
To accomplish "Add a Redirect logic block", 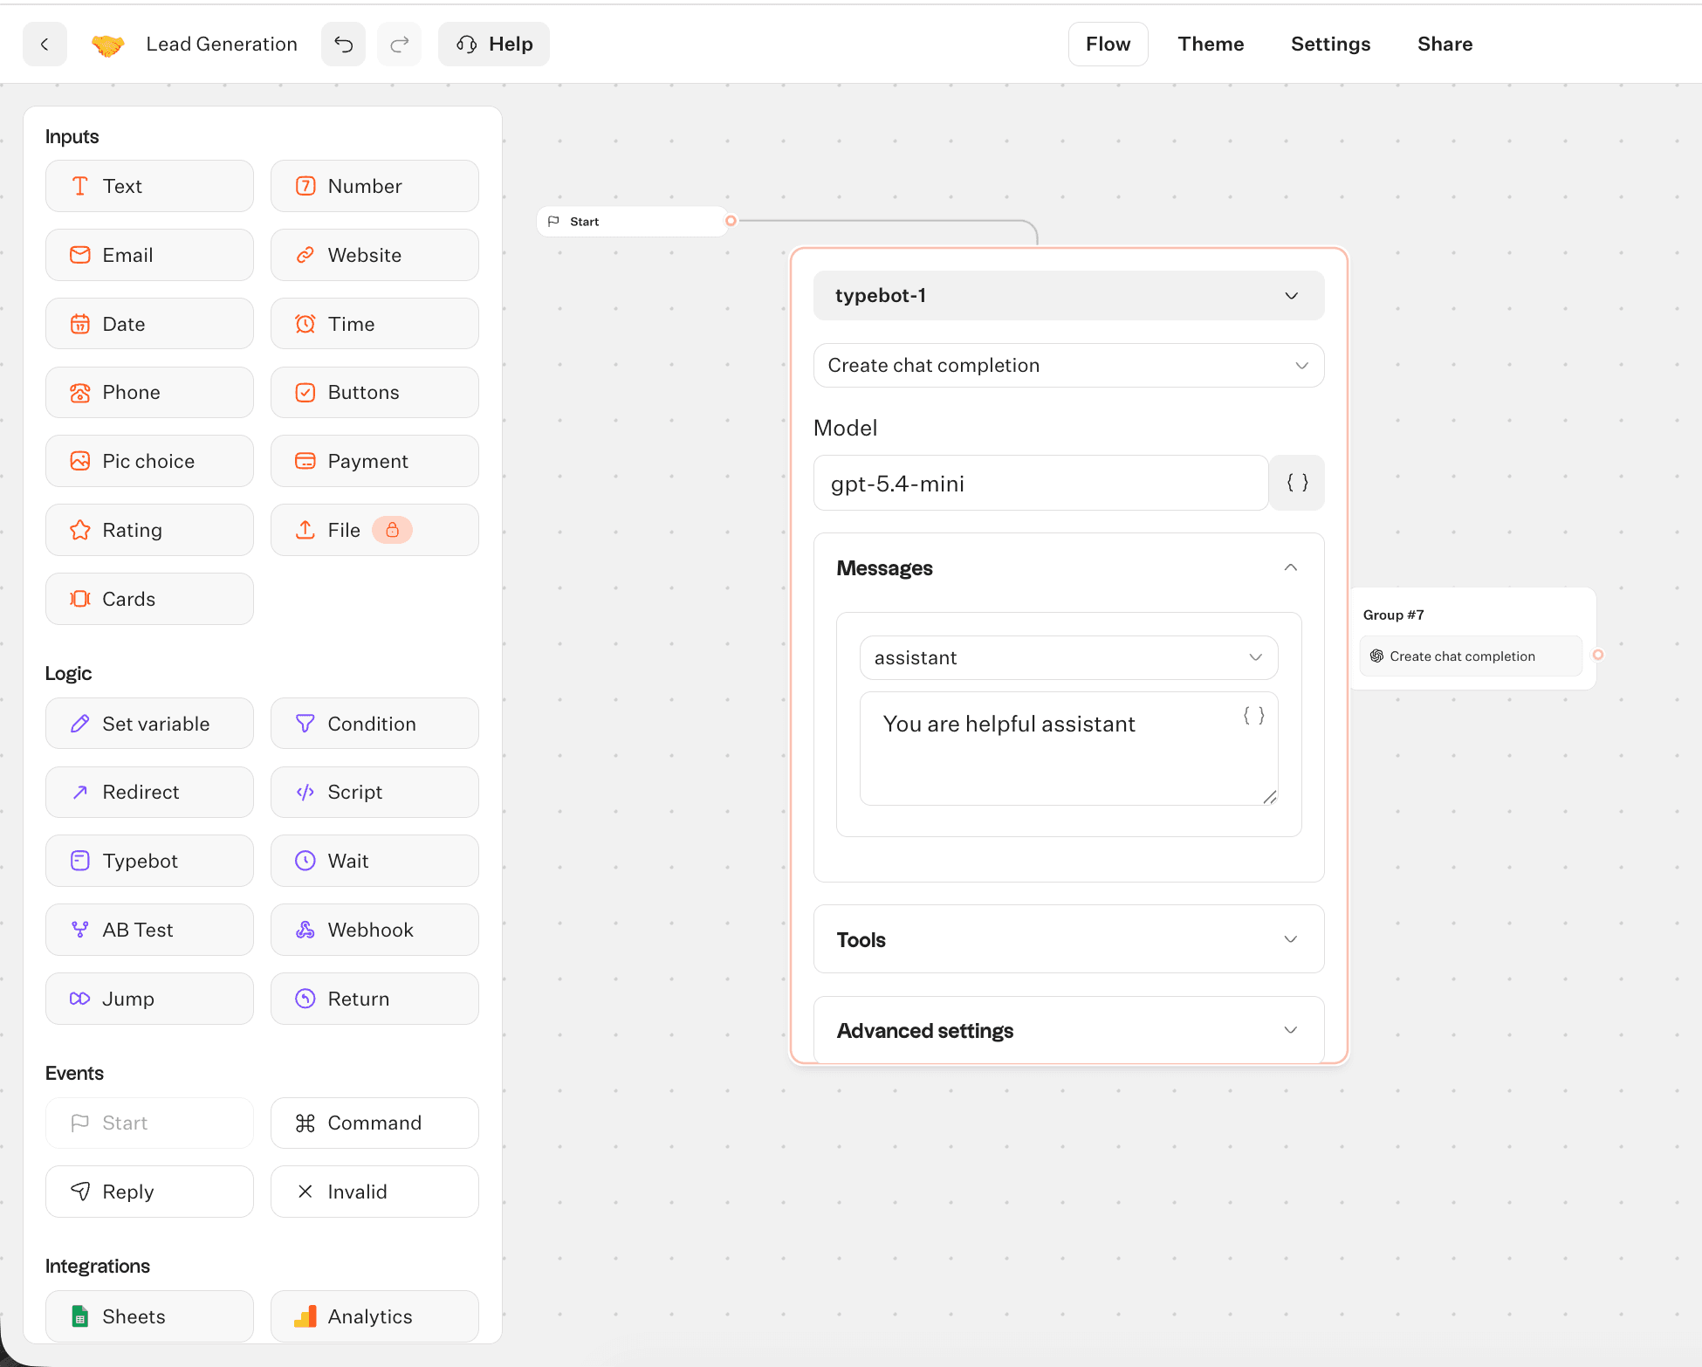I will click(x=149, y=792).
